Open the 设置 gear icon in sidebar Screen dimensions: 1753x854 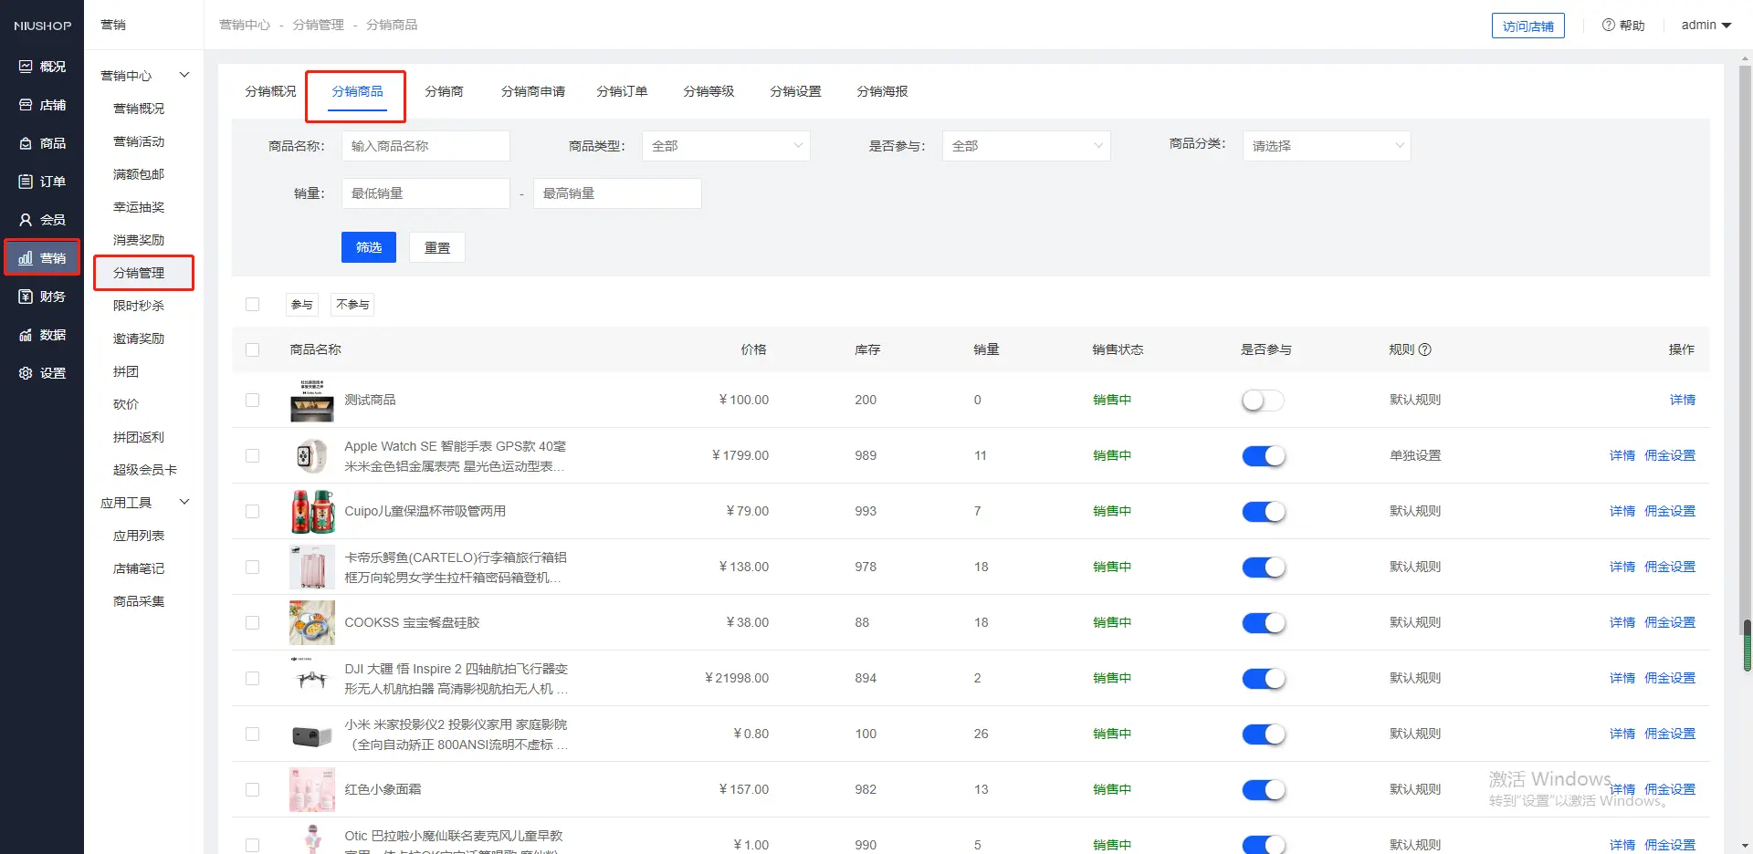(26, 373)
